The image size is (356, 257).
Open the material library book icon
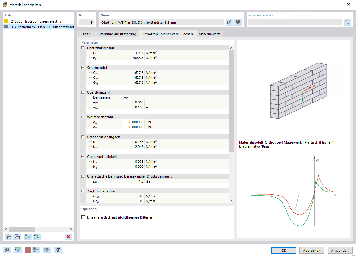coord(238,22)
